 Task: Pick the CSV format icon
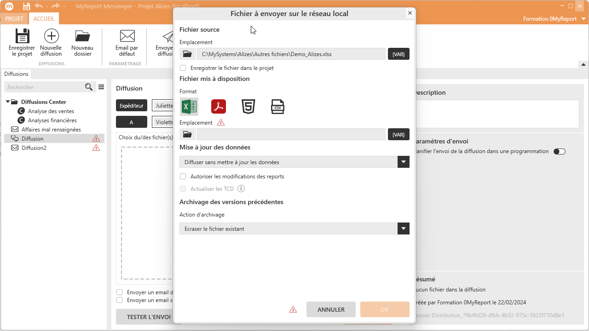pos(277,107)
